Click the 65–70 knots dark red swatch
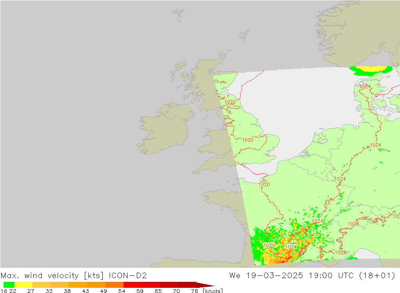Image resolution: width=400 pixels, height=293 pixels. click(x=169, y=285)
